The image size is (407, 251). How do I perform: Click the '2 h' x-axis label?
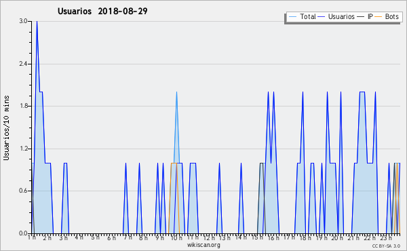point(47,237)
